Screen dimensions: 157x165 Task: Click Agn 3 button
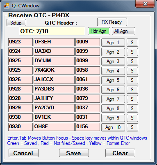click(113, 61)
